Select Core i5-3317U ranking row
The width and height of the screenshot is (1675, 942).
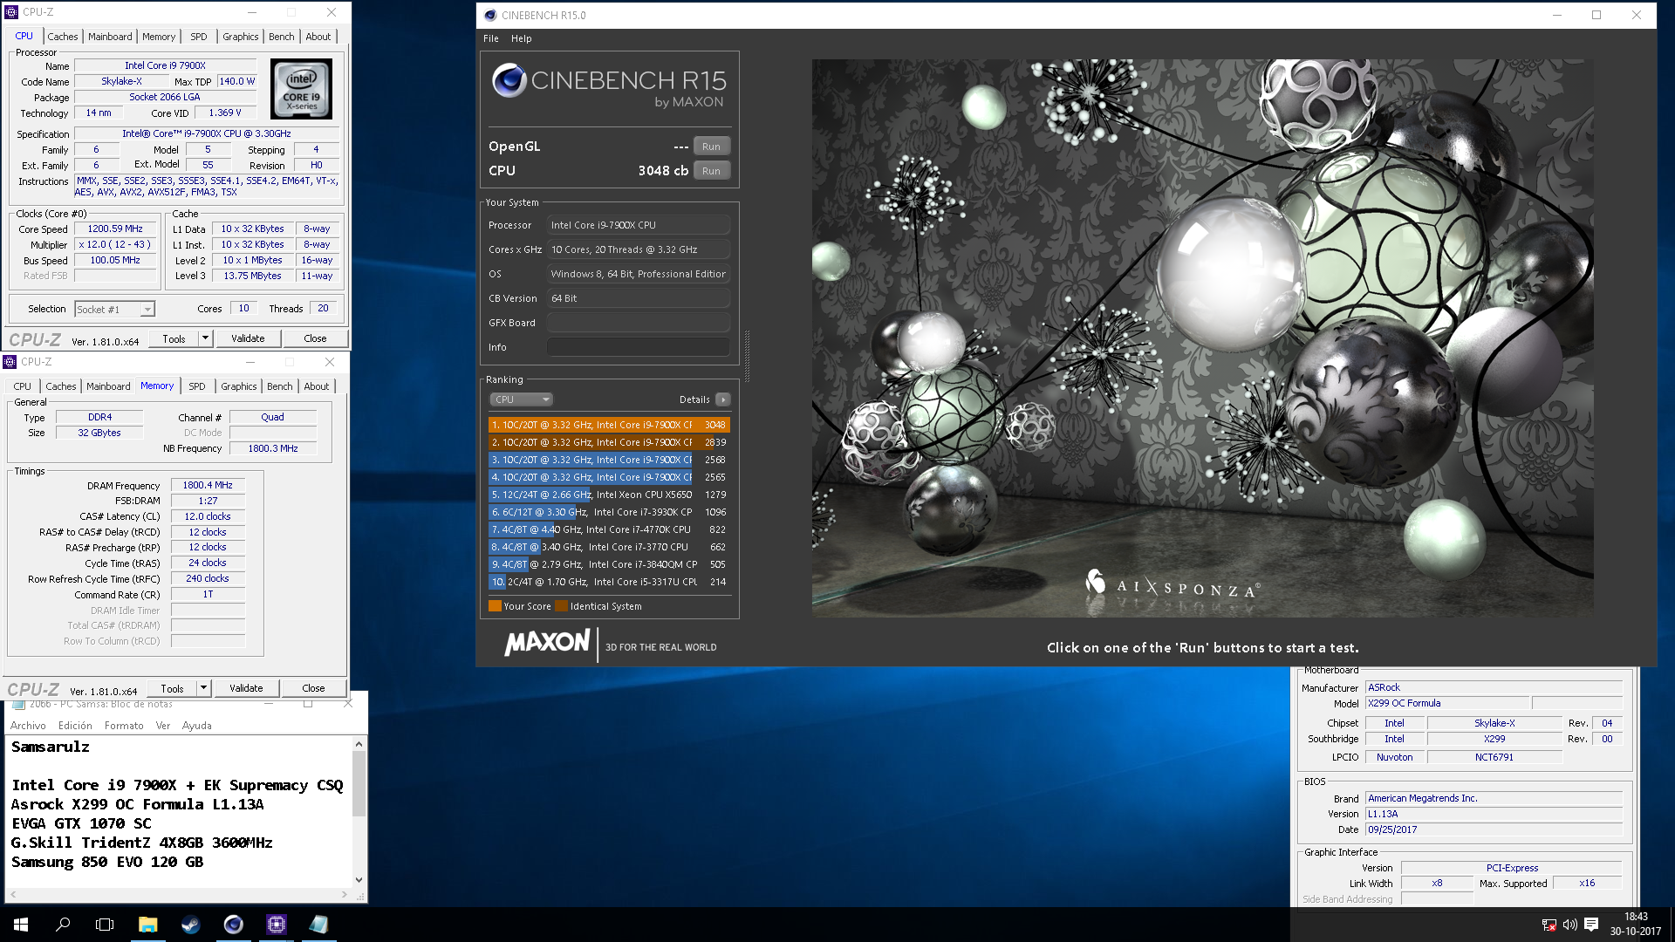pyautogui.click(x=609, y=582)
